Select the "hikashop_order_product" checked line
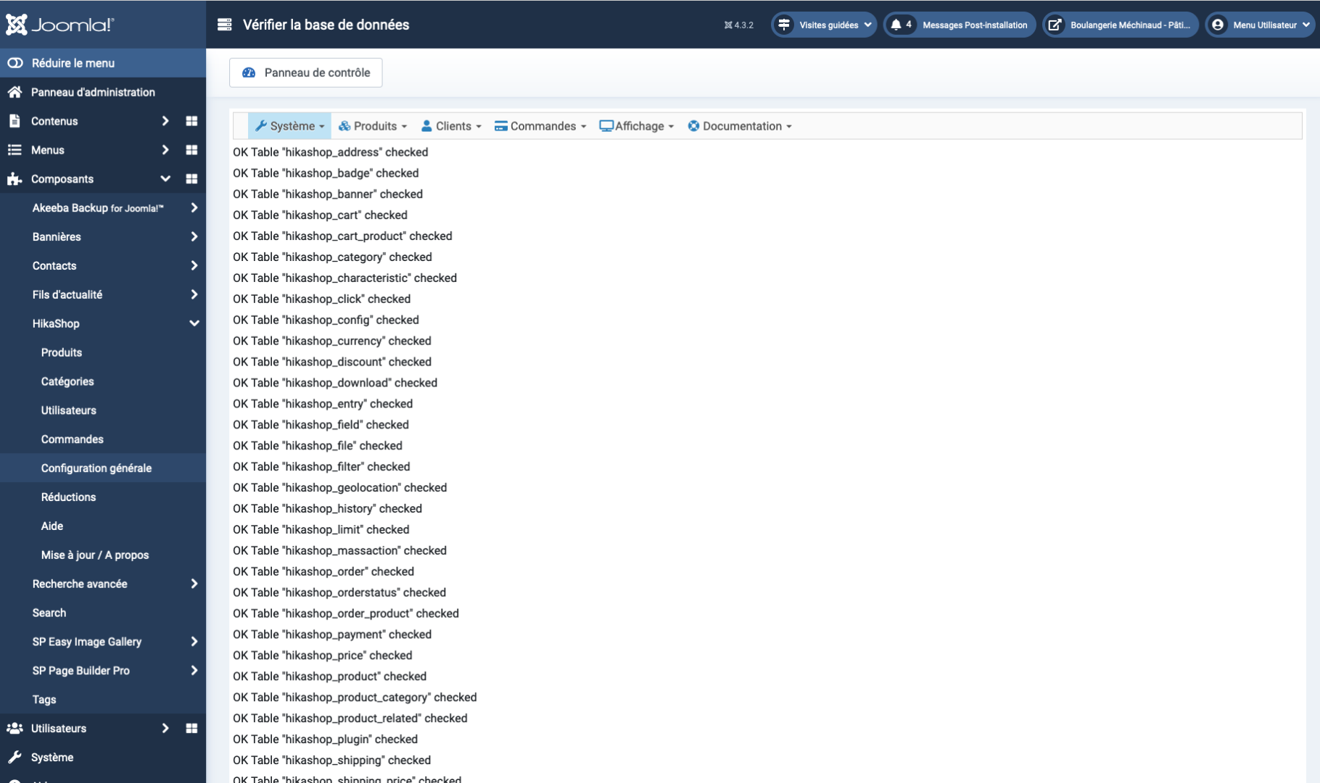 click(346, 613)
